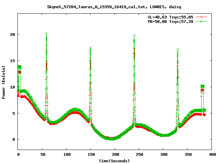Click x-axis tick label 300
219x164 pixels.
(x=164, y=154)
